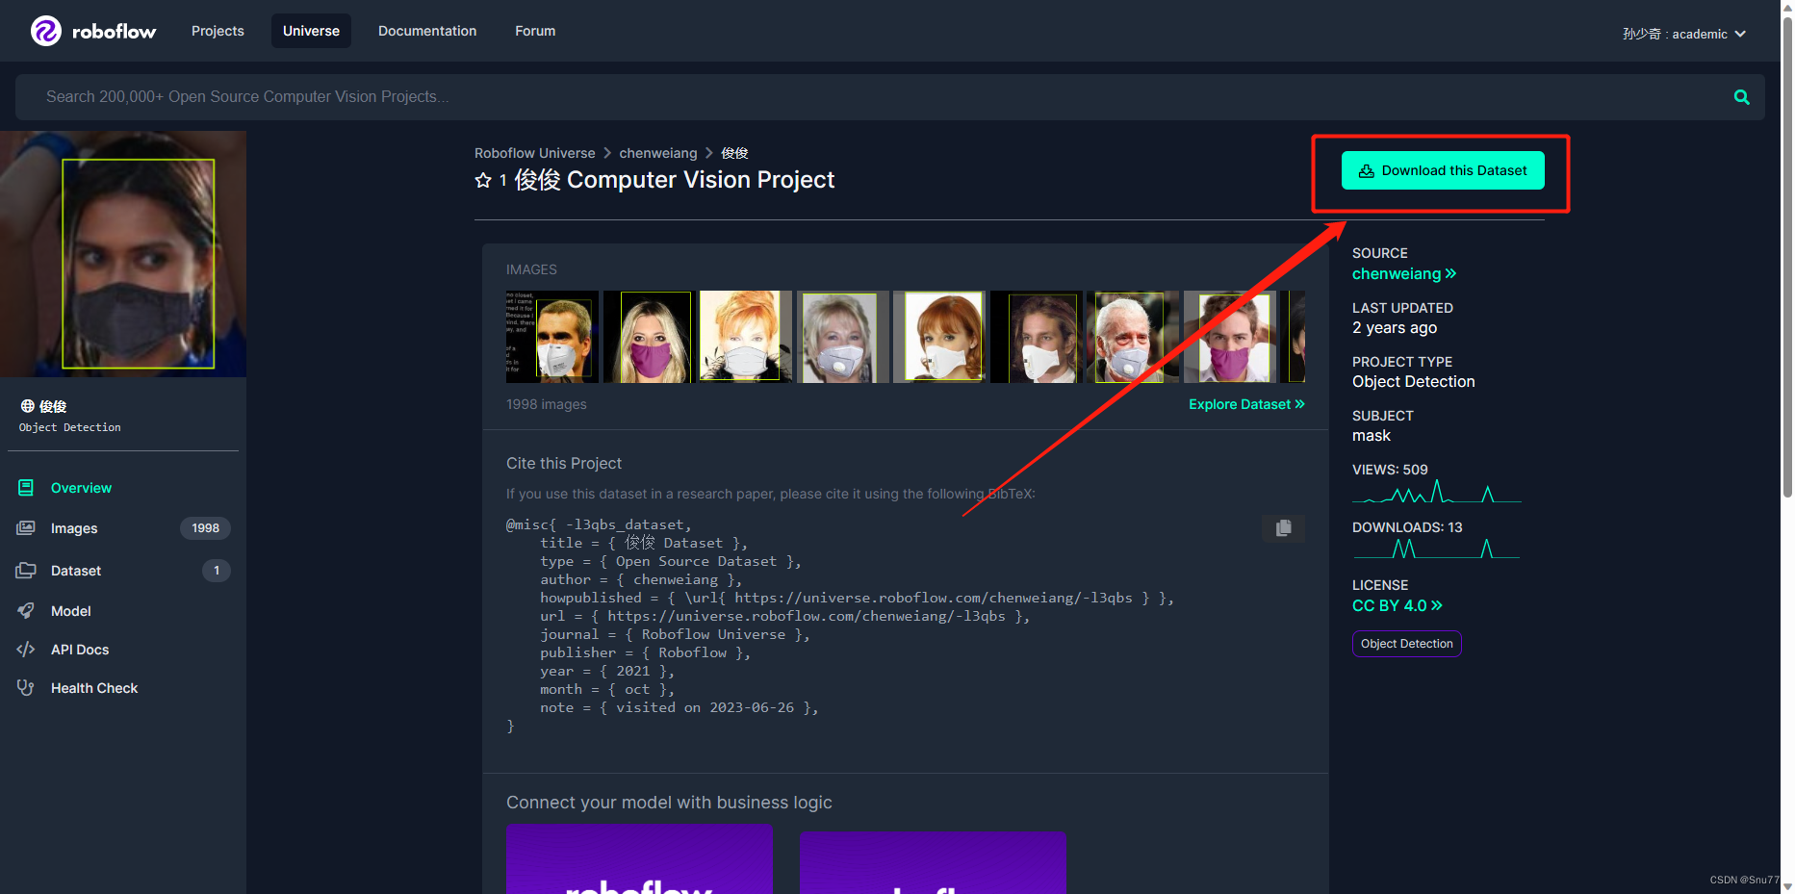Open thumbnail of red-haired woman white mask
The height and width of the screenshot is (894, 1795).
(939, 337)
